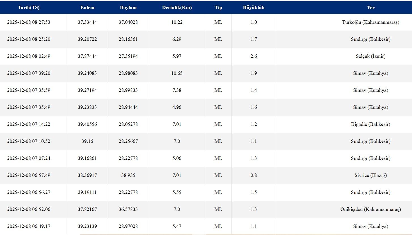Click the Selçuk (İzmir) location cell
The width and height of the screenshot is (412, 235).
click(371, 56)
